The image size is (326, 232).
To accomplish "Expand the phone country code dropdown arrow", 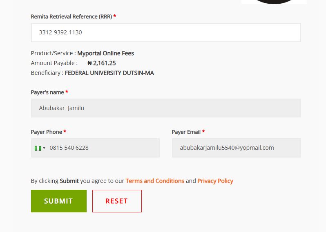I will click(x=44, y=148).
